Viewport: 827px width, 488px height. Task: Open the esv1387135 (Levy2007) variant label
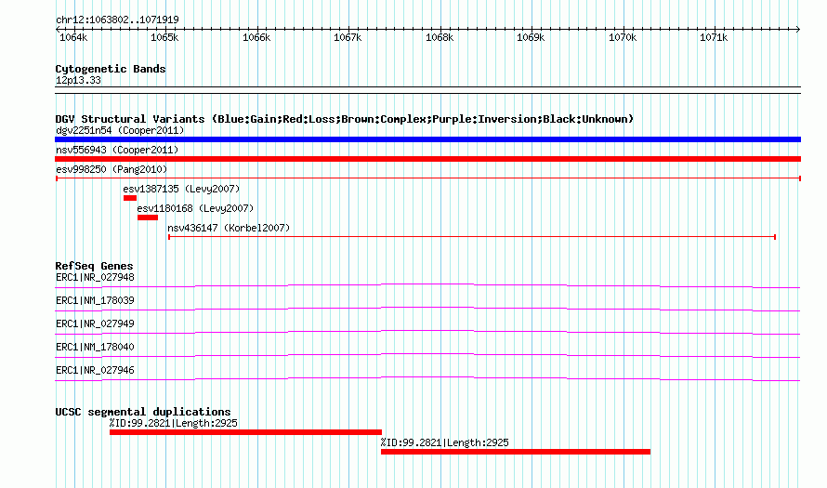pyautogui.click(x=181, y=189)
